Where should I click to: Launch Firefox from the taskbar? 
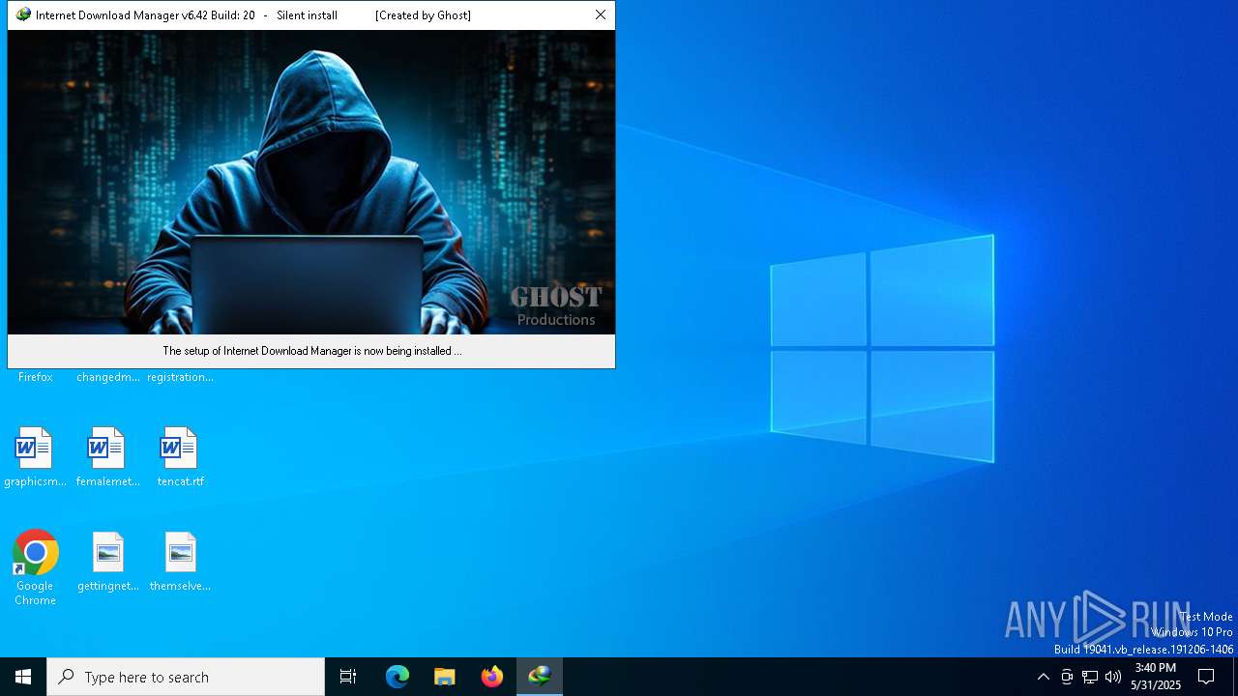point(492,677)
